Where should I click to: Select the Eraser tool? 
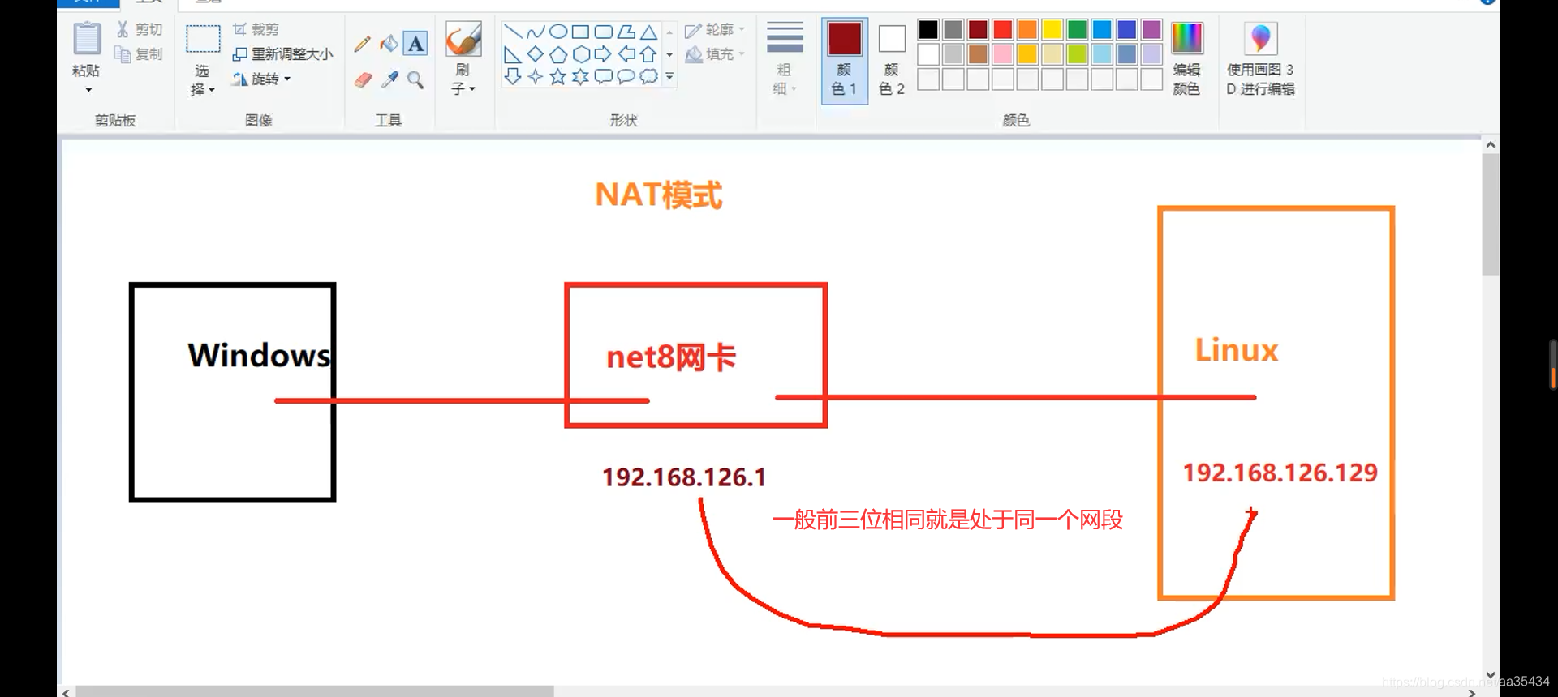click(x=363, y=79)
